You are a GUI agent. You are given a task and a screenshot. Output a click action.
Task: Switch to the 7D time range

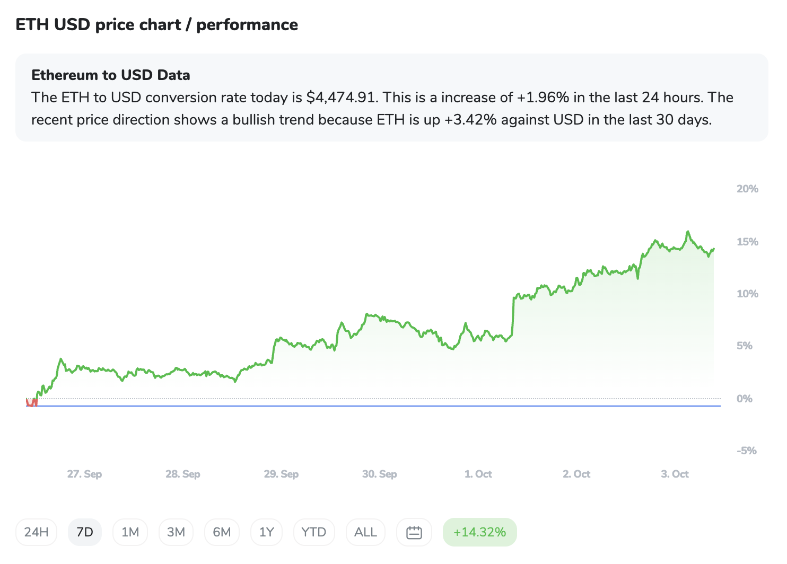pyautogui.click(x=85, y=532)
